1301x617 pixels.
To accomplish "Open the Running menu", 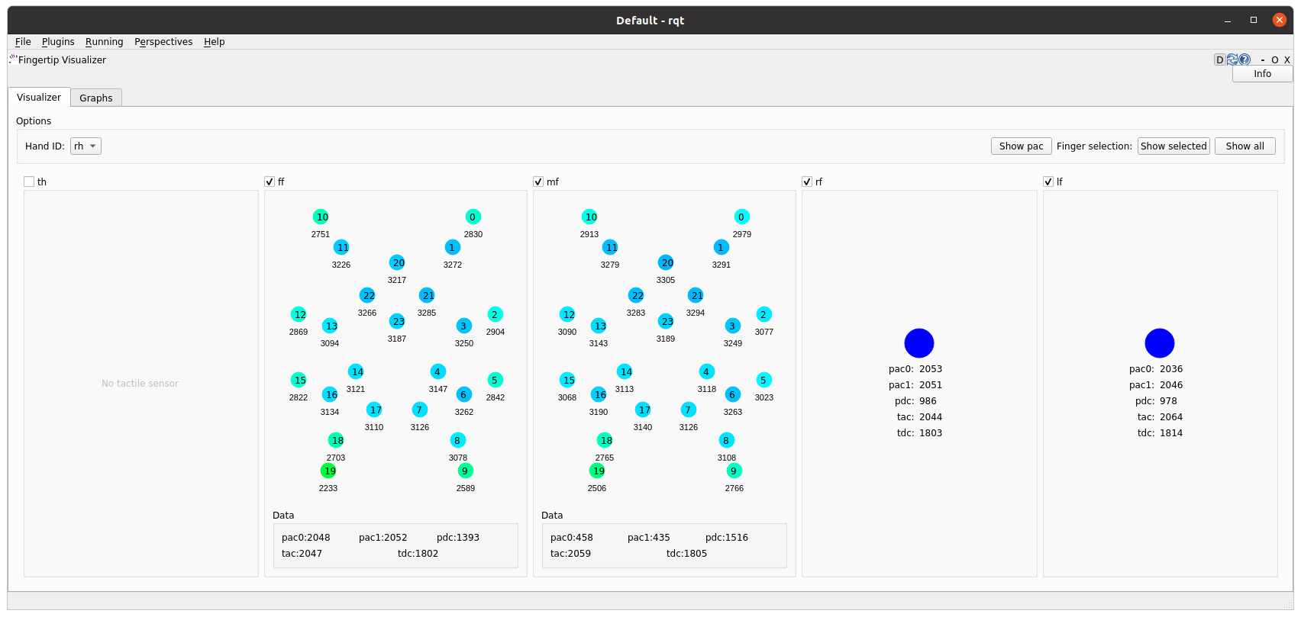I will pyautogui.click(x=104, y=42).
